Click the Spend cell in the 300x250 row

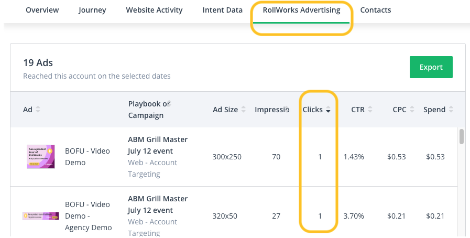coord(435,157)
